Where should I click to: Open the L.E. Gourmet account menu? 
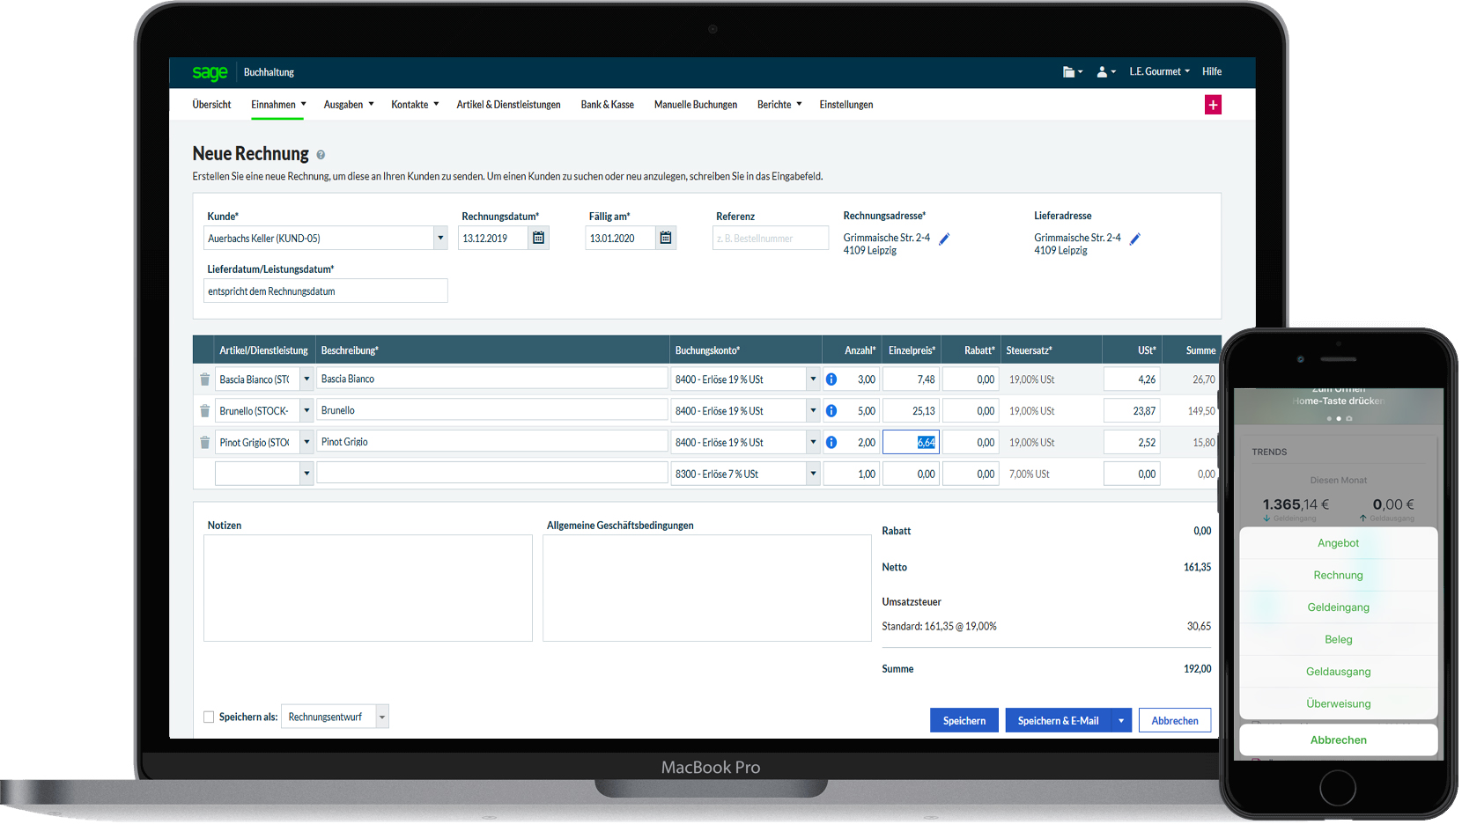[x=1159, y=72]
